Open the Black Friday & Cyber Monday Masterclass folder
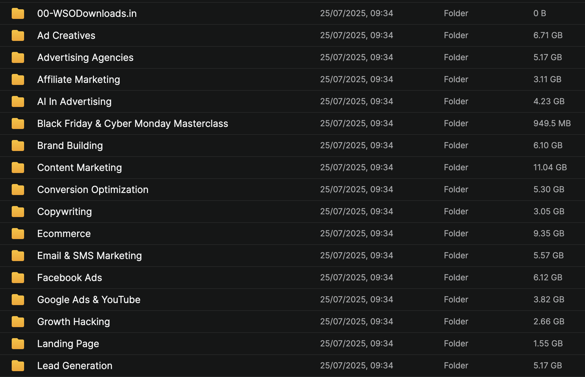The width and height of the screenshot is (585, 377). (132, 123)
